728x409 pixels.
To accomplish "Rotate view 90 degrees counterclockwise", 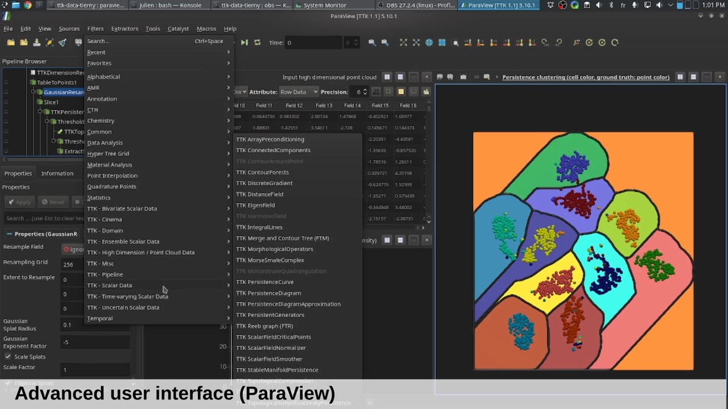I will click(559, 43).
